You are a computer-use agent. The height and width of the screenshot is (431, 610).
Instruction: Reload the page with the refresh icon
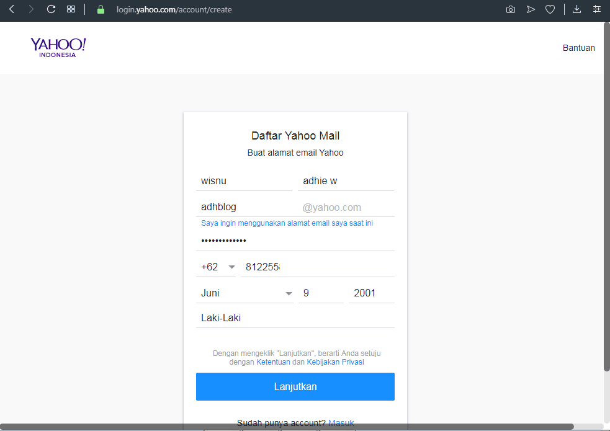51,9
